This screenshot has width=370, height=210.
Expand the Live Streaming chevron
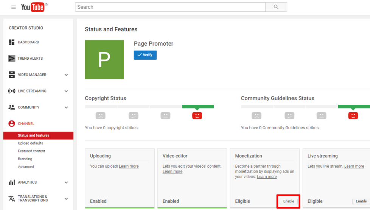[x=66, y=91]
